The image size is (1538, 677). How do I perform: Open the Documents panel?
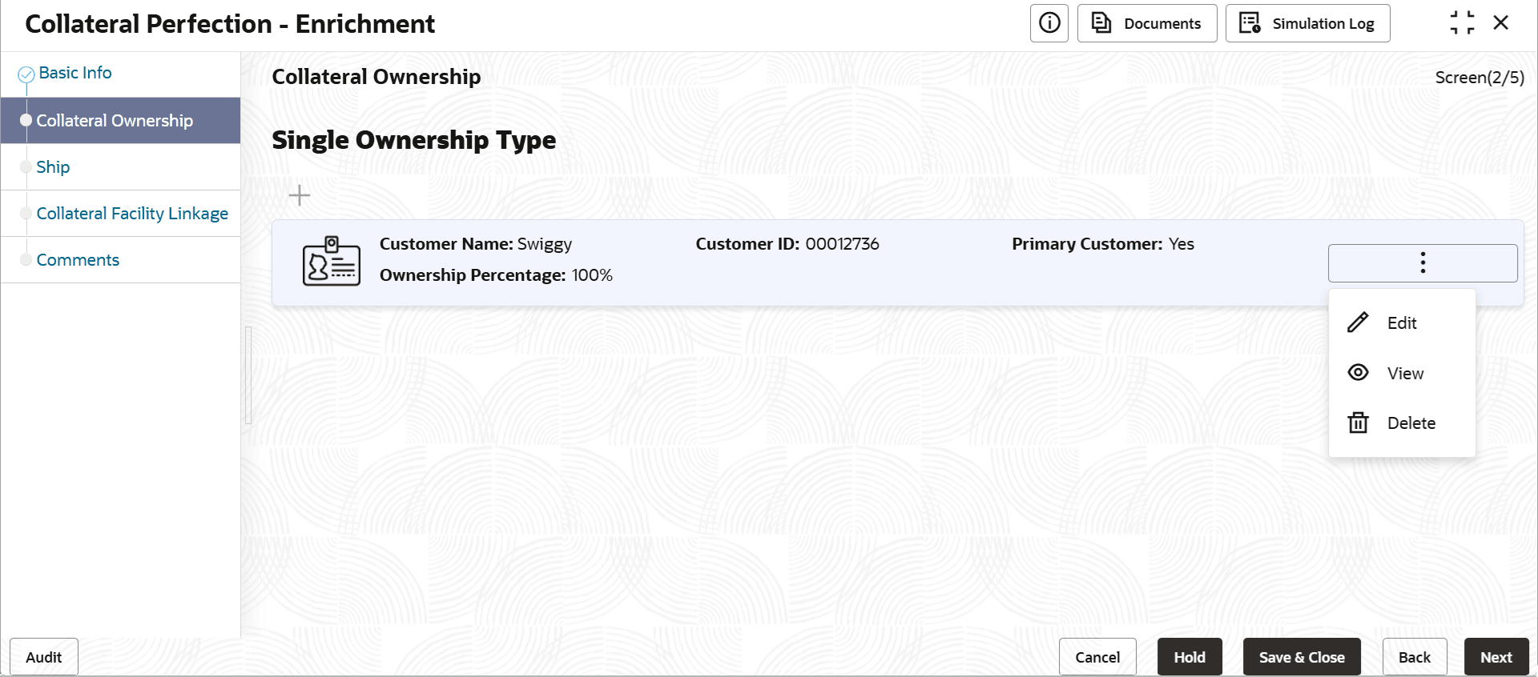click(1146, 23)
